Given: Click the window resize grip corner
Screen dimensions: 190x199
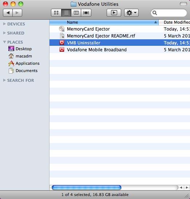Looking at the screenshot, I should (187, 196).
